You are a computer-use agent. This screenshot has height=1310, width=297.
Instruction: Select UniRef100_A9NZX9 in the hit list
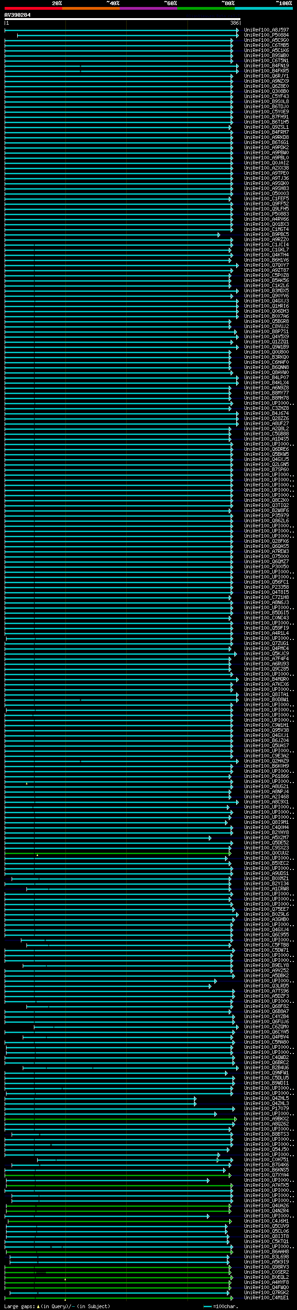266,81
